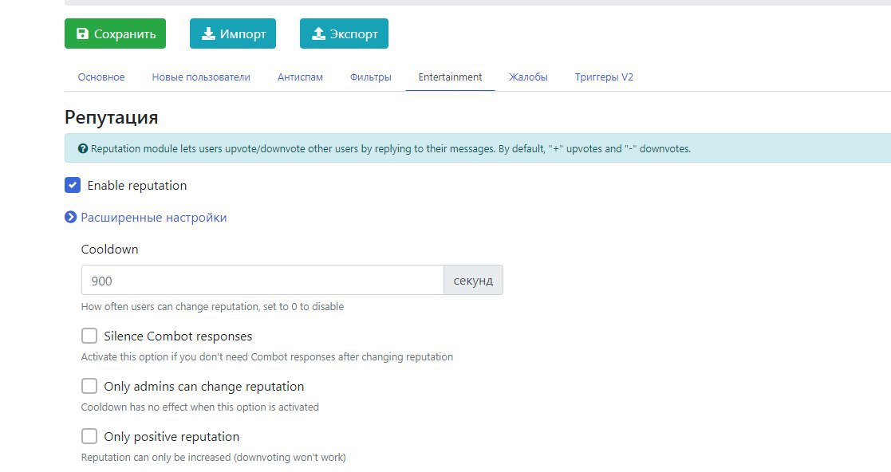Select the Entertainment tab
The height and width of the screenshot is (472, 891).
450,77
